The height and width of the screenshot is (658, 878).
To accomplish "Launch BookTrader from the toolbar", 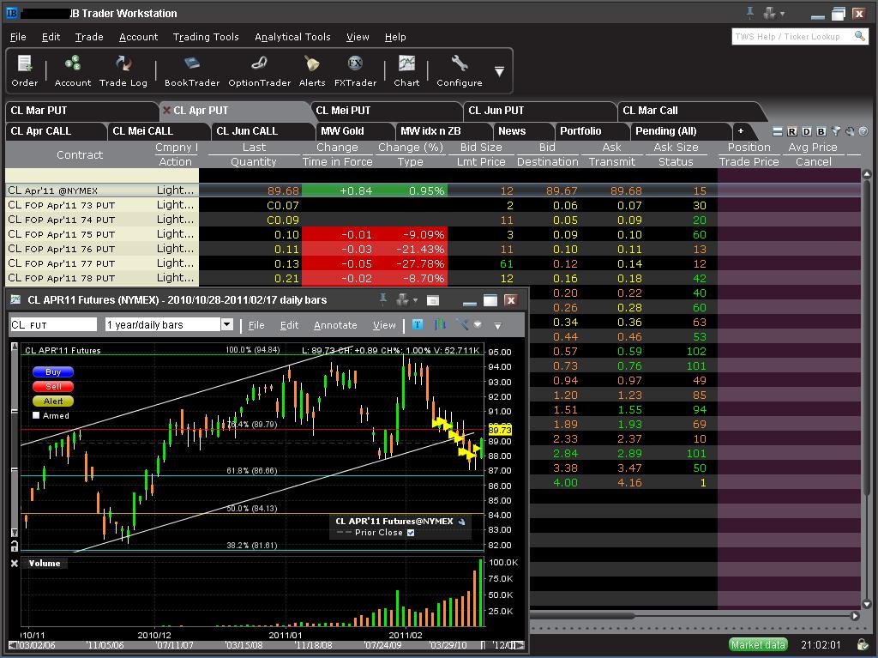I will click(192, 70).
